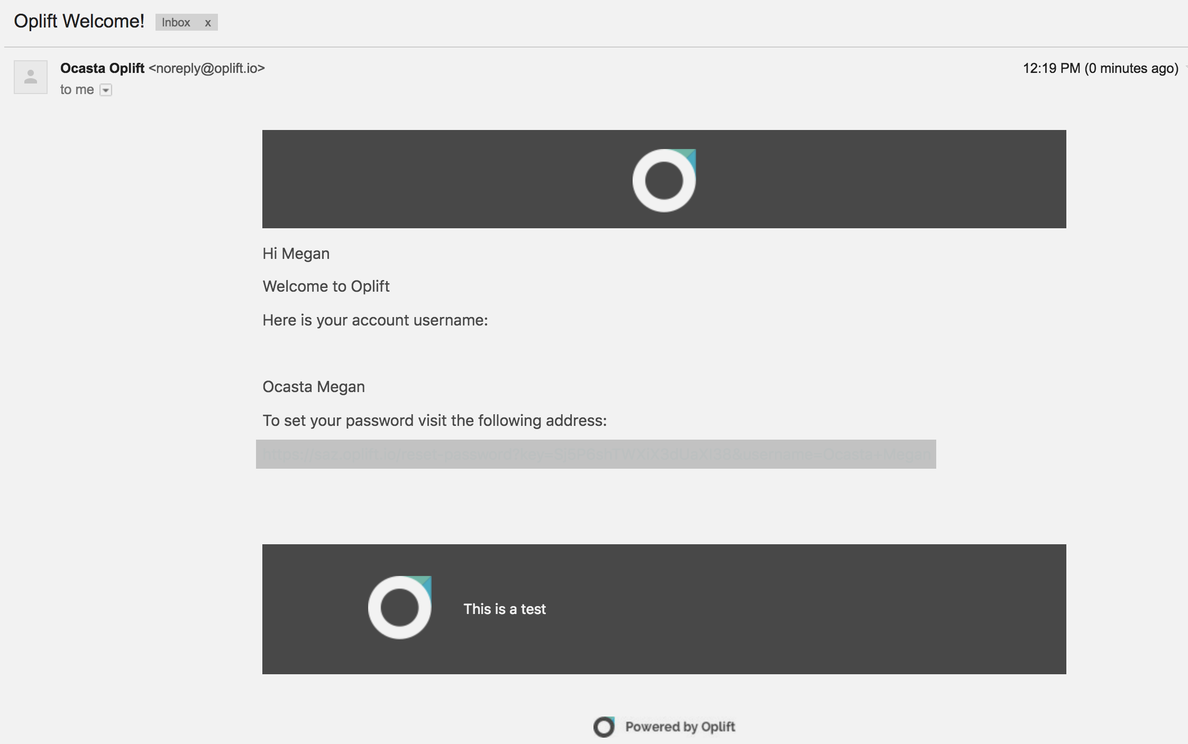Click the sender avatar placeholder icon
The width and height of the screenshot is (1188, 744).
click(x=31, y=77)
